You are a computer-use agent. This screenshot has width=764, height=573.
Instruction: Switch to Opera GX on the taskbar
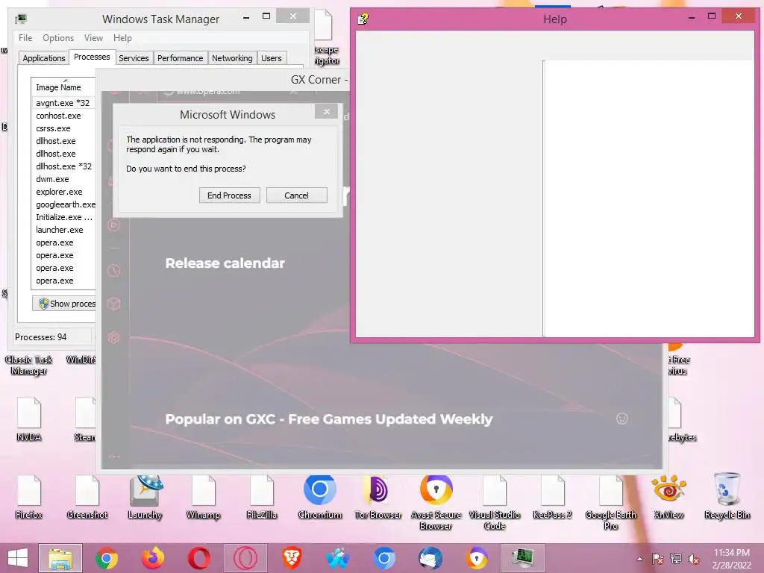point(245,558)
